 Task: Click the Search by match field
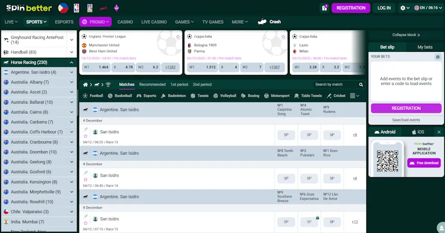tap(335, 84)
